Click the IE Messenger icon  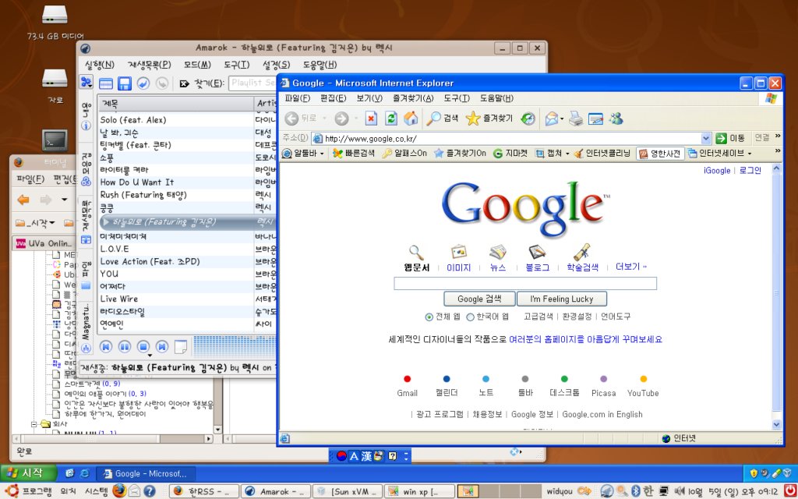616,119
